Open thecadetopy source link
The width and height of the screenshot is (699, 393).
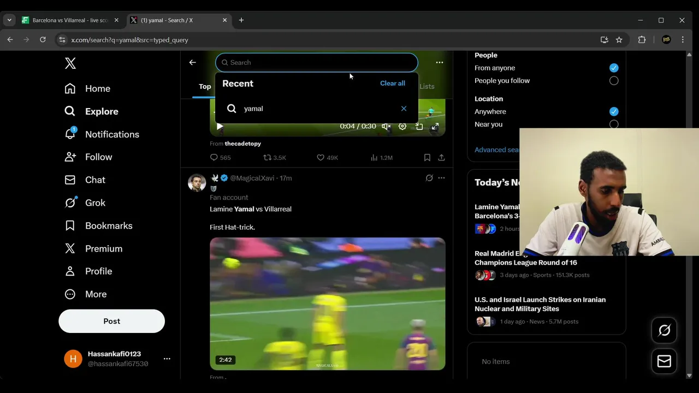pyautogui.click(x=242, y=144)
